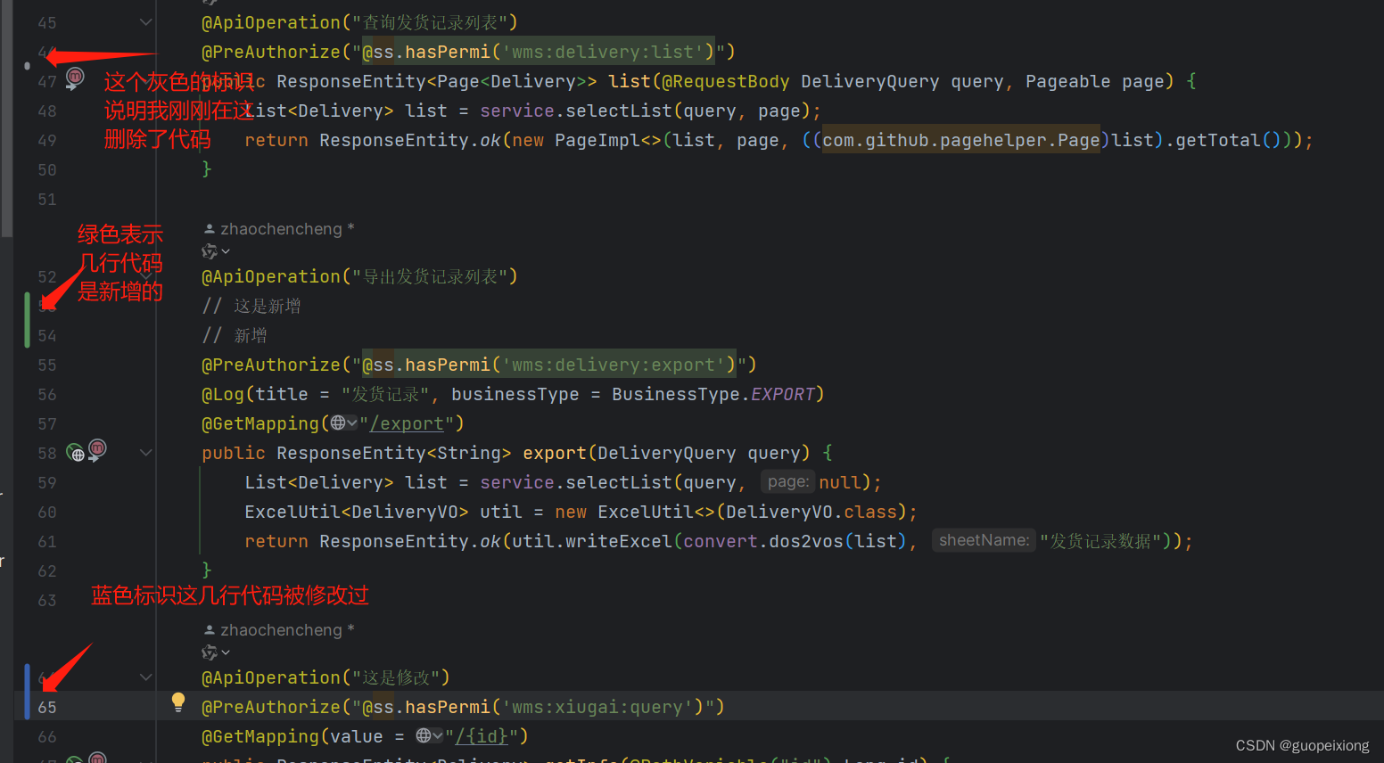Click the gray deleted-code marker near line 46
The height and width of the screenshot is (763, 1384).
coord(28,64)
